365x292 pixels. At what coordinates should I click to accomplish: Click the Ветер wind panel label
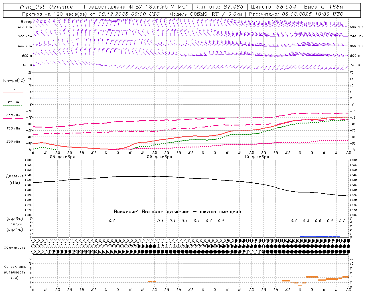point(26,22)
